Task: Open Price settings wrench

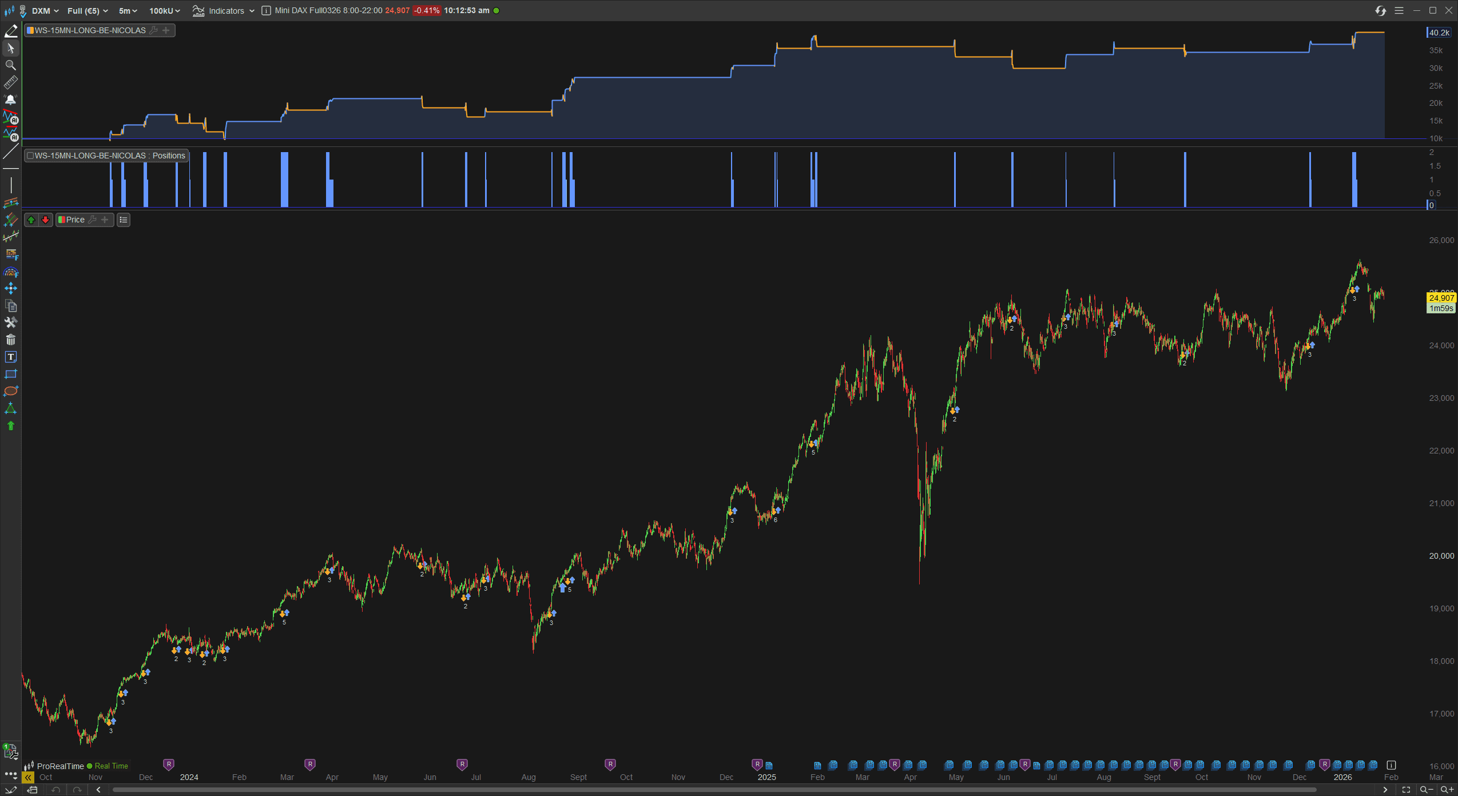Action: [92, 220]
